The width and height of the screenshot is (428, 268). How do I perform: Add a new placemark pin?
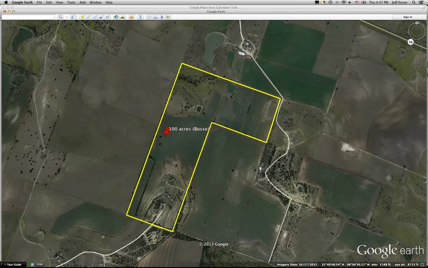point(82,17)
